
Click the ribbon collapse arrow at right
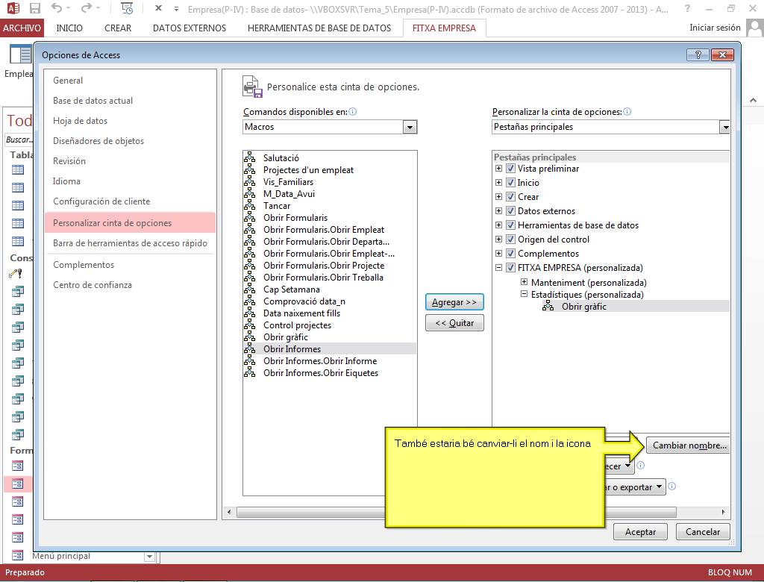pyautogui.click(x=754, y=100)
